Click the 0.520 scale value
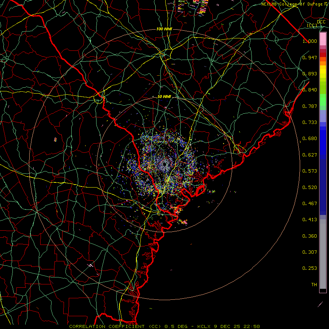Screen dimensions: 329x329 pyautogui.click(x=310, y=188)
